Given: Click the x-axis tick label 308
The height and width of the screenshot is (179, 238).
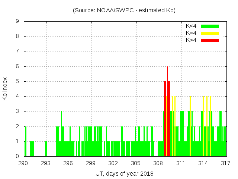Looking at the screenshot, I should click(x=158, y=163).
